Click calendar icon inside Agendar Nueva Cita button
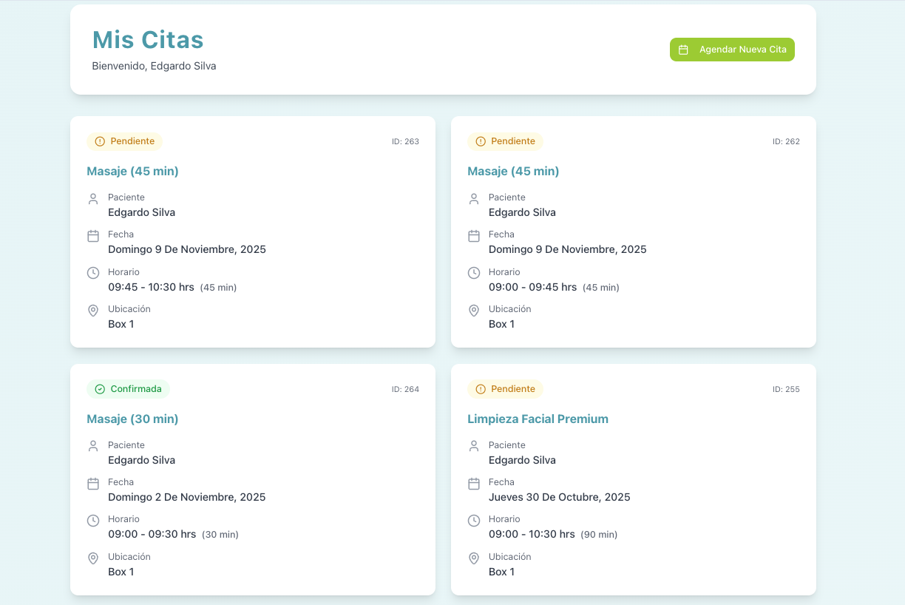Image resolution: width=905 pixels, height=605 pixels. 683,50
